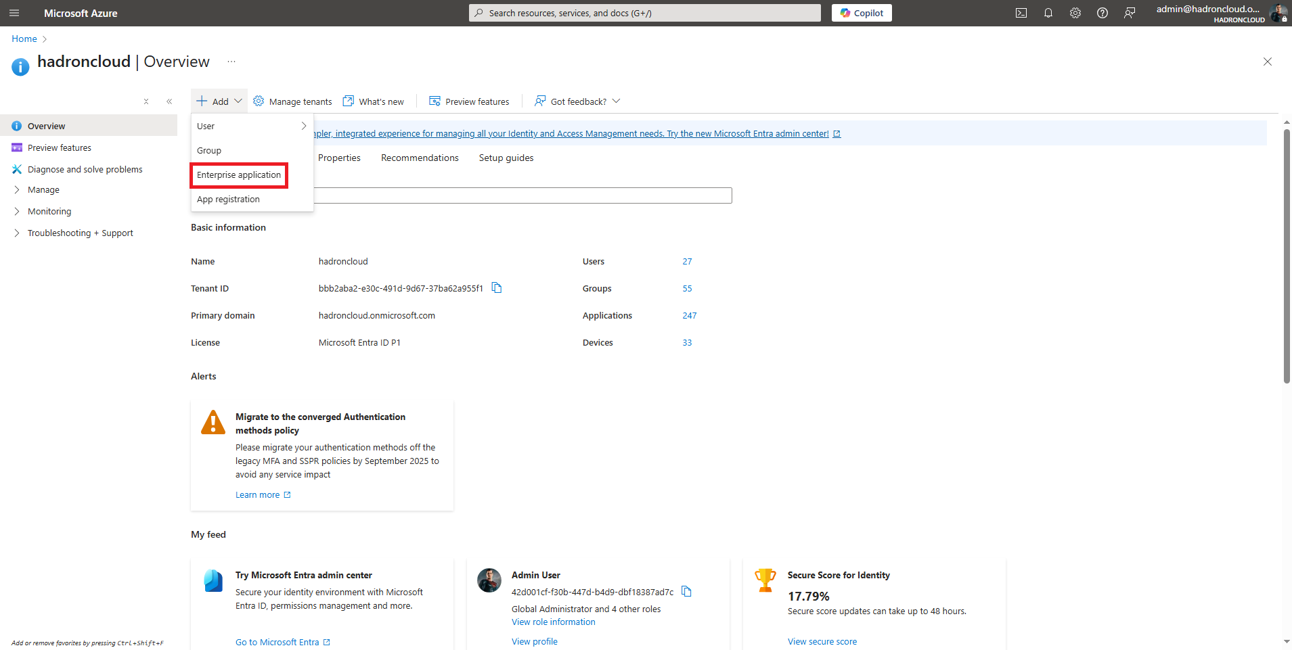
Task: Click the Microsoft Azure logo text
Action: [x=81, y=13]
